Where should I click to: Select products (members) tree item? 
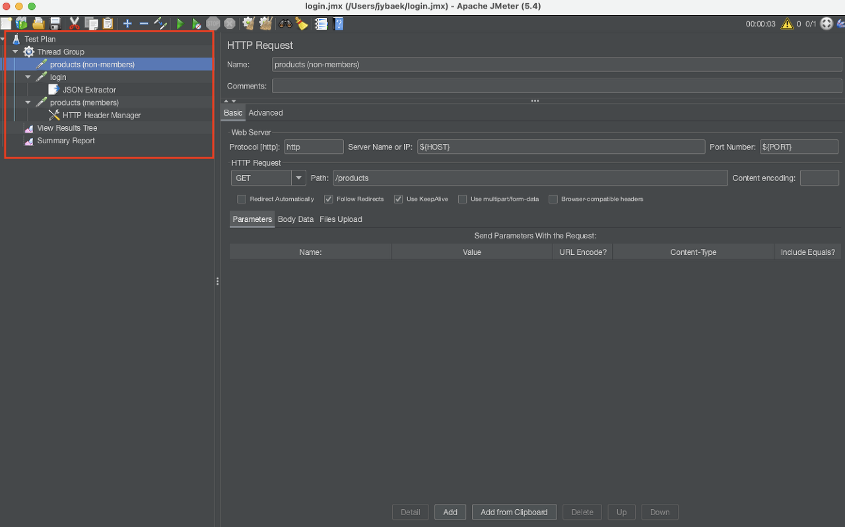[84, 102]
